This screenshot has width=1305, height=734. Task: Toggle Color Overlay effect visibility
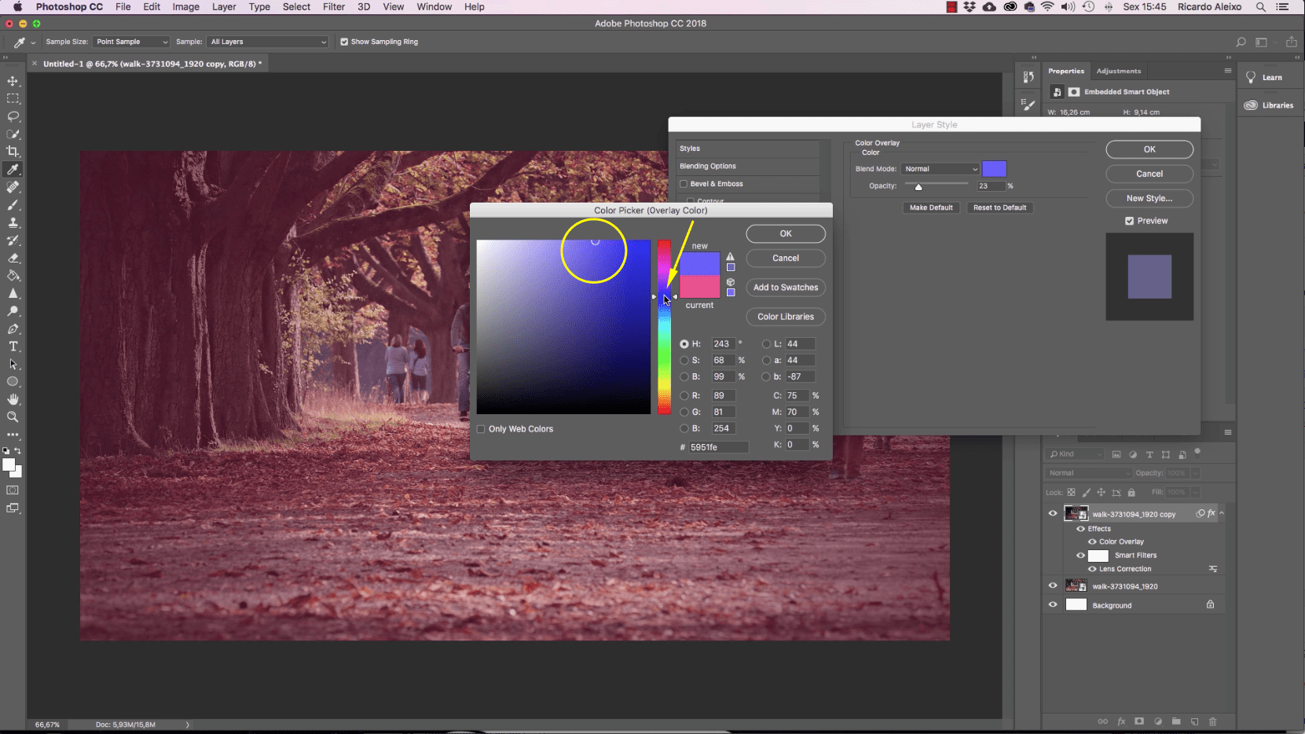click(1091, 541)
